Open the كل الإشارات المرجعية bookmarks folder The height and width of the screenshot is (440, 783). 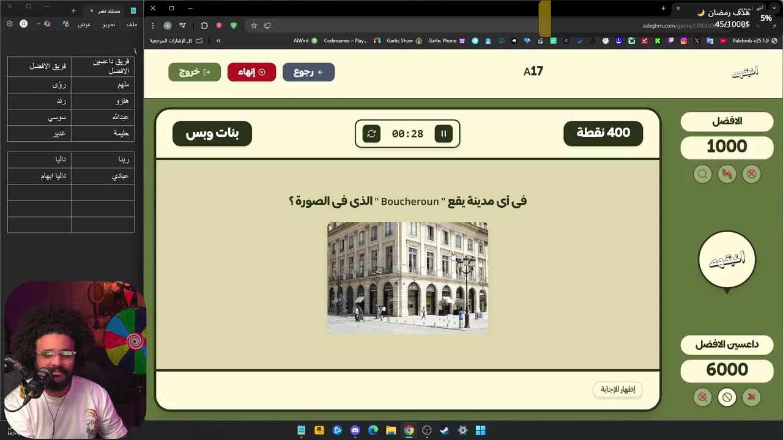tap(176, 41)
